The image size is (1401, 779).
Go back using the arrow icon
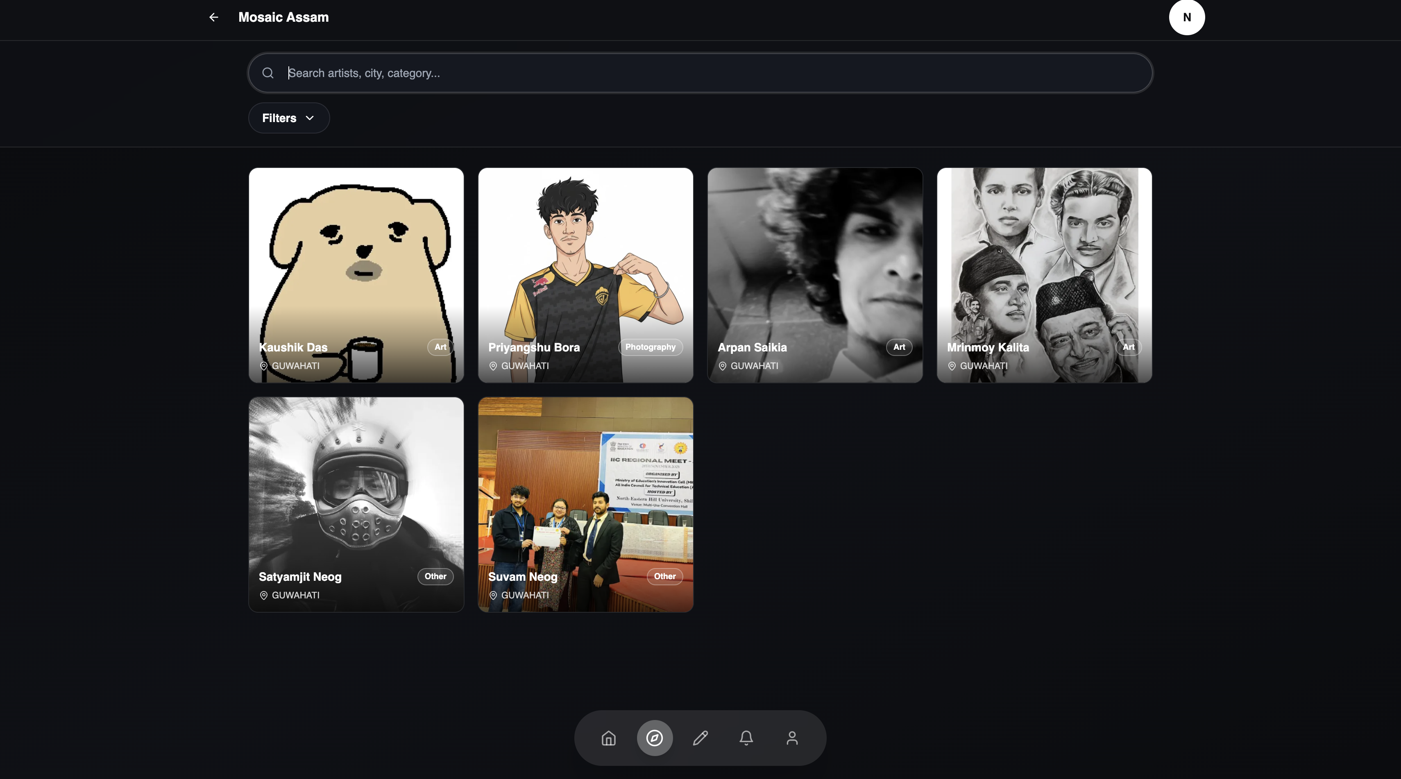pos(214,17)
